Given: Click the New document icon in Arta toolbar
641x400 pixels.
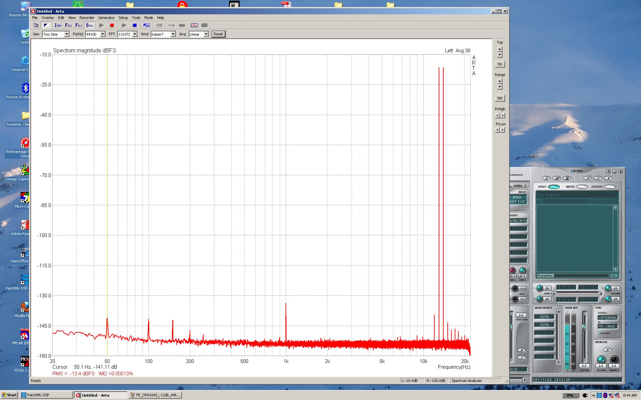Looking at the screenshot, I should coord(36,25).
